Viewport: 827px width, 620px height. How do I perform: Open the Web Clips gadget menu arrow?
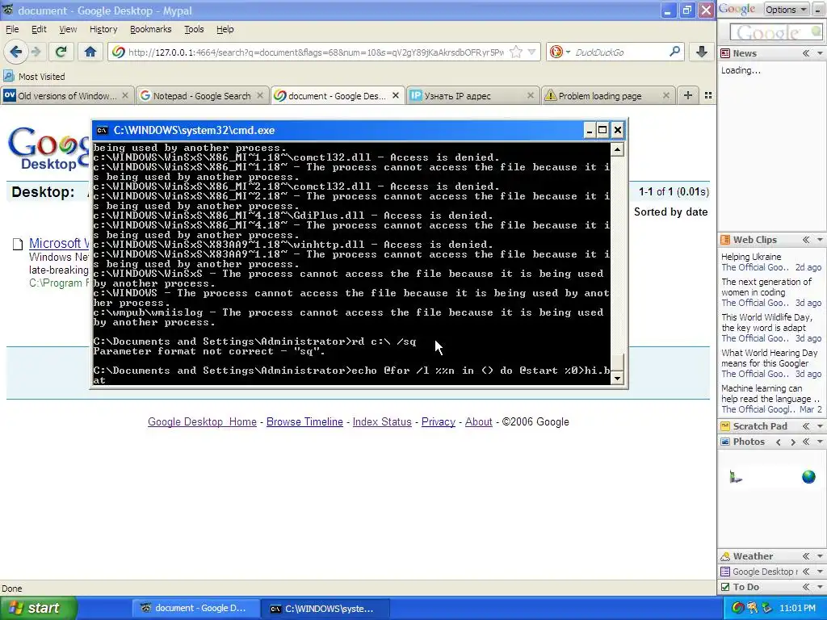(x=820, y=240)
